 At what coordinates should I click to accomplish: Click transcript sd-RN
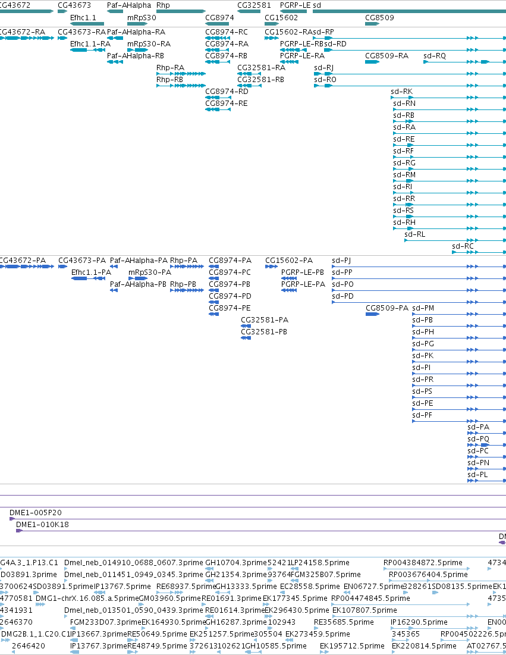click(404, 103)
